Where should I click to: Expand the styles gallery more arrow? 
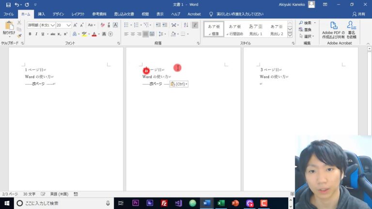290,35
